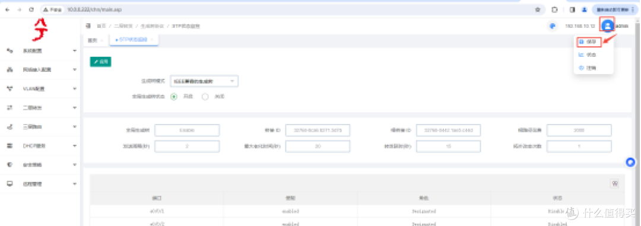
Task: Close the STP状态监控 tab with its x
Action: click(152, 40)
